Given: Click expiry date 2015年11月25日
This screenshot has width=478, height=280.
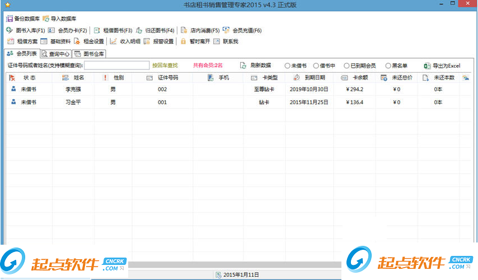Looking at the screenshot, I should (x=309, y=102).
